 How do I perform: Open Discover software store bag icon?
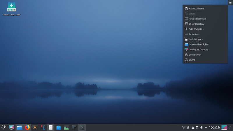(59, 128)
